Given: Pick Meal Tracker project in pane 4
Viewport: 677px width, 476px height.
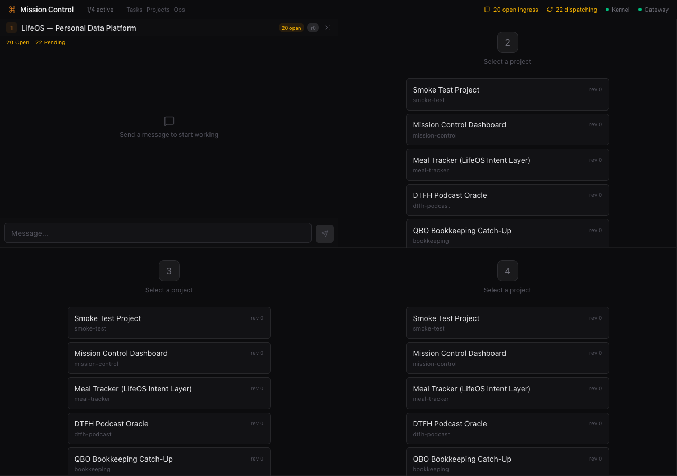Looking at the screenshot, I should (x=507, y=393).
